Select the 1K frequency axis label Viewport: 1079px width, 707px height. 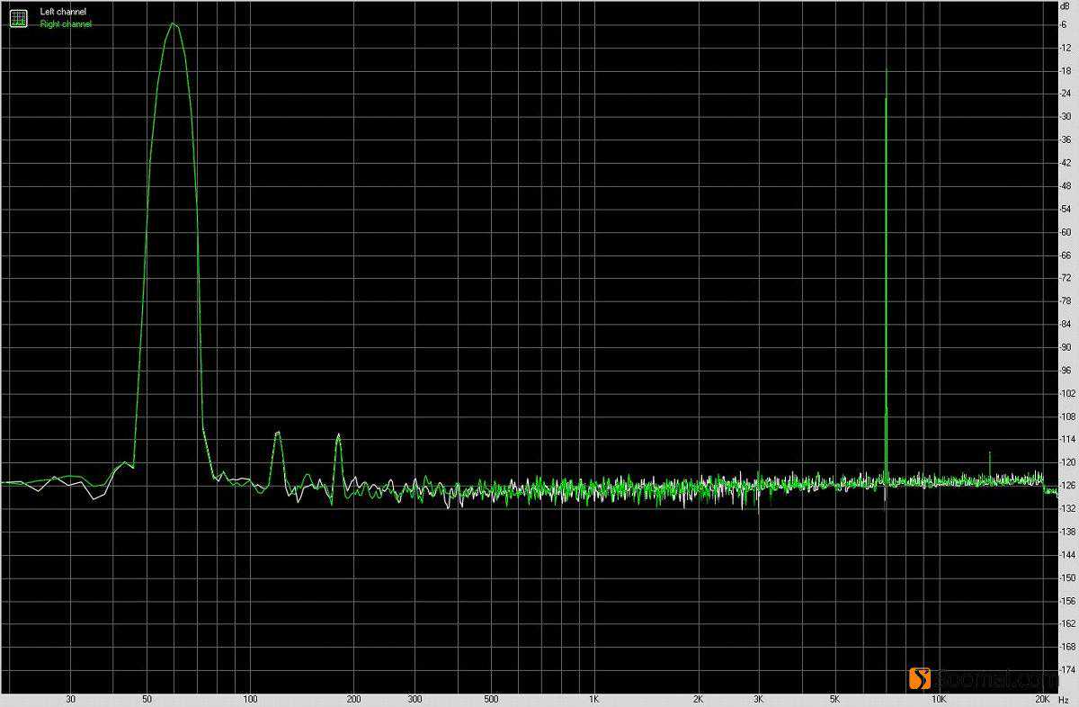[593, 699]
